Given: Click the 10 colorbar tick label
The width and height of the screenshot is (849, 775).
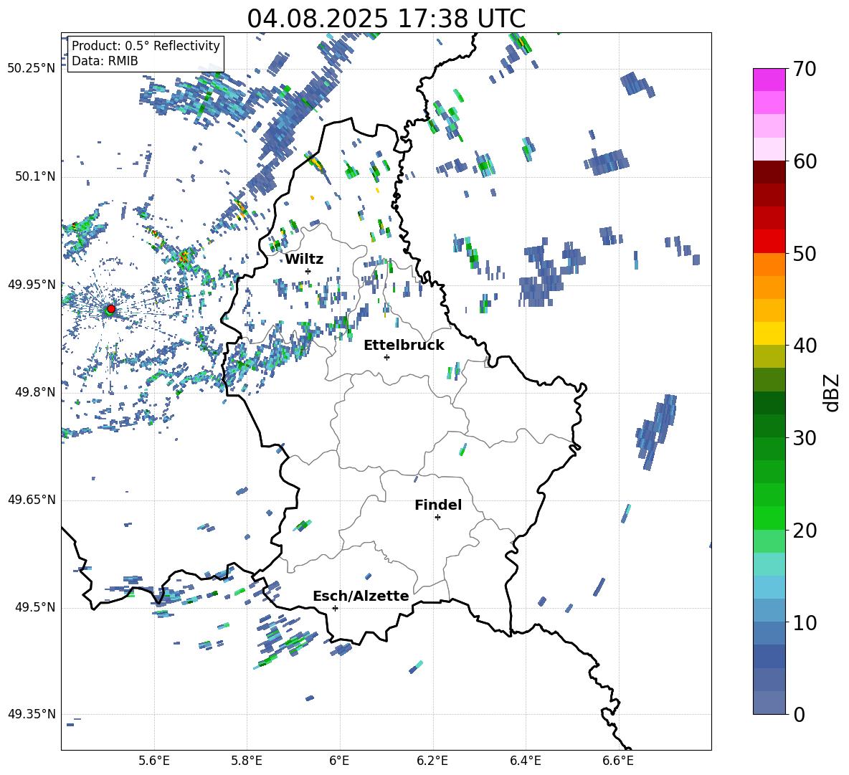Looking at the screenshot, I should point(805,622).
